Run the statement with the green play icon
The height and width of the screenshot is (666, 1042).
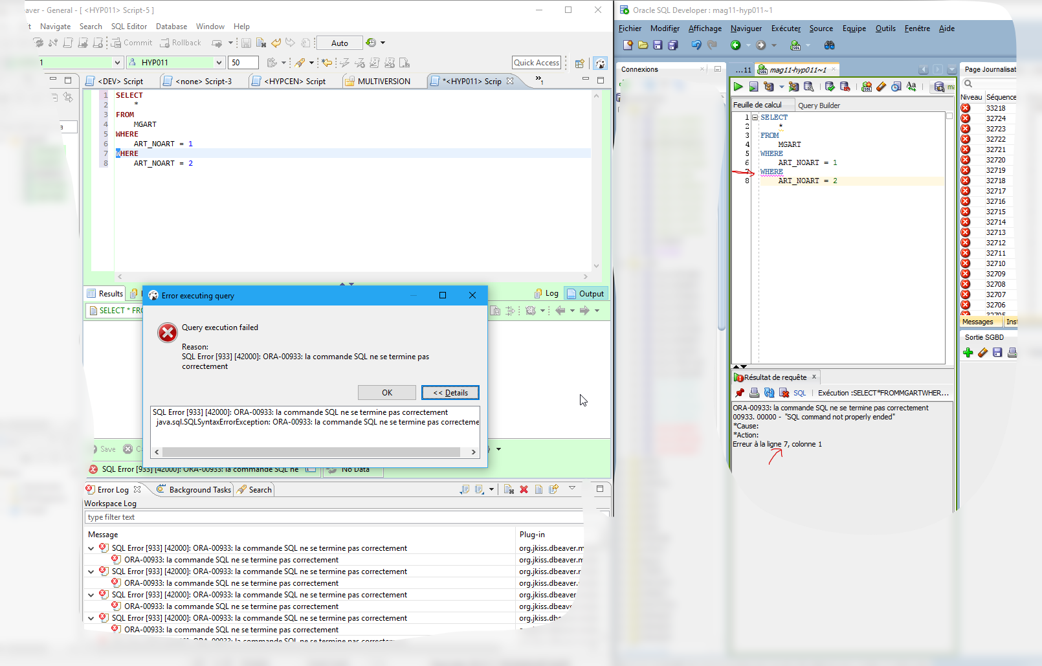(738, 86)
